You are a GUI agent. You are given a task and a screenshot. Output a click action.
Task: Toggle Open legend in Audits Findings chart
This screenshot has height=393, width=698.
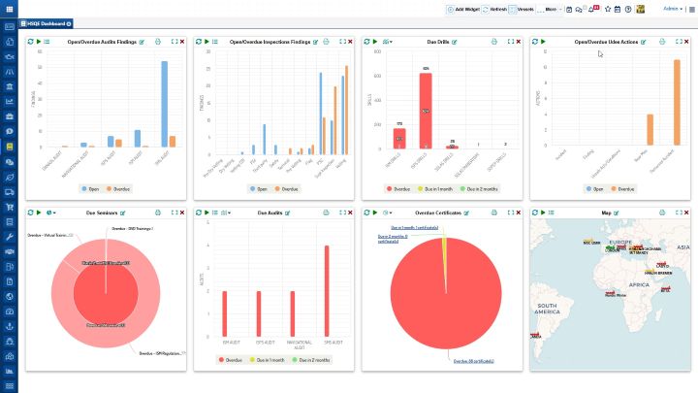coord(88,188)
